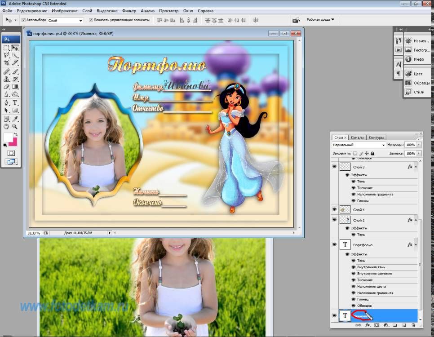
Task: Open the fill (Заливка) slider arrow
Action: [x=419, y=153]
